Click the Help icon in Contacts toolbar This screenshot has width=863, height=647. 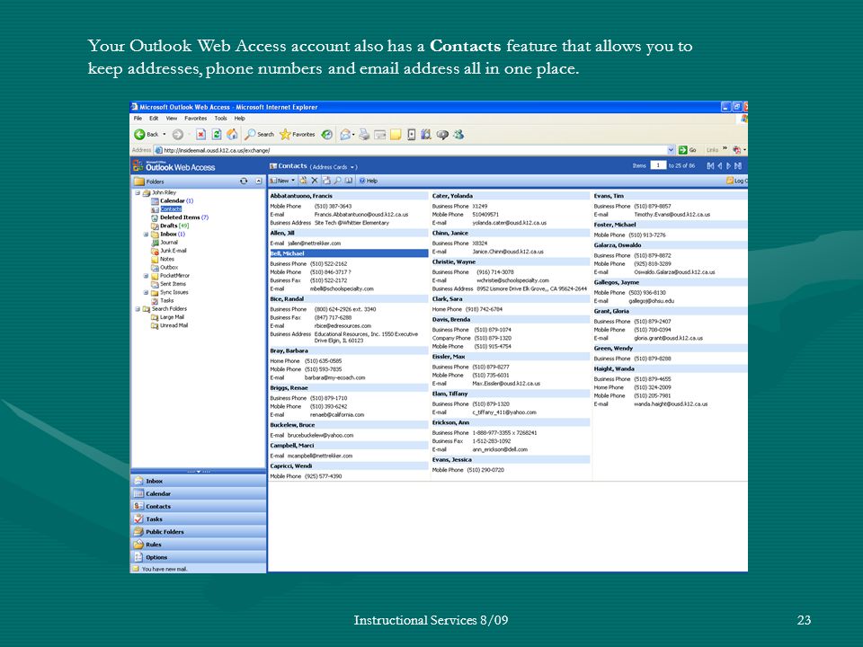[x=369, y=181]
